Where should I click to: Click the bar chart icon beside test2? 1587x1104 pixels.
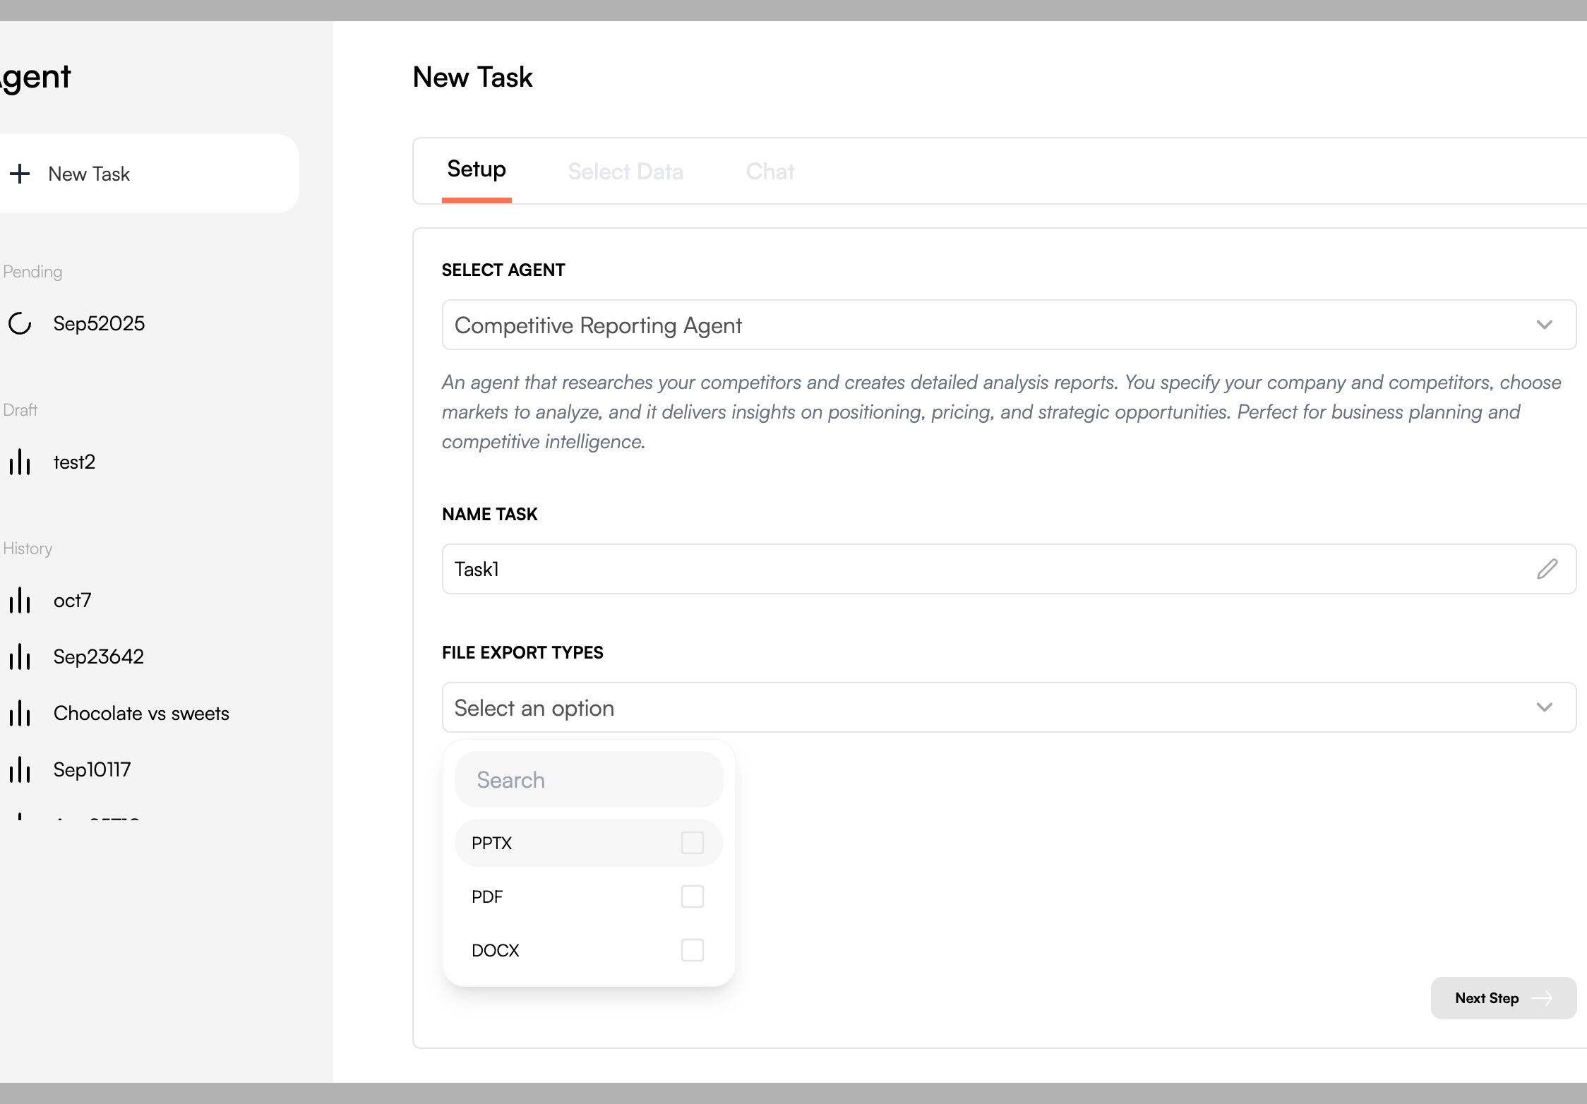click(x=20, y=462)
